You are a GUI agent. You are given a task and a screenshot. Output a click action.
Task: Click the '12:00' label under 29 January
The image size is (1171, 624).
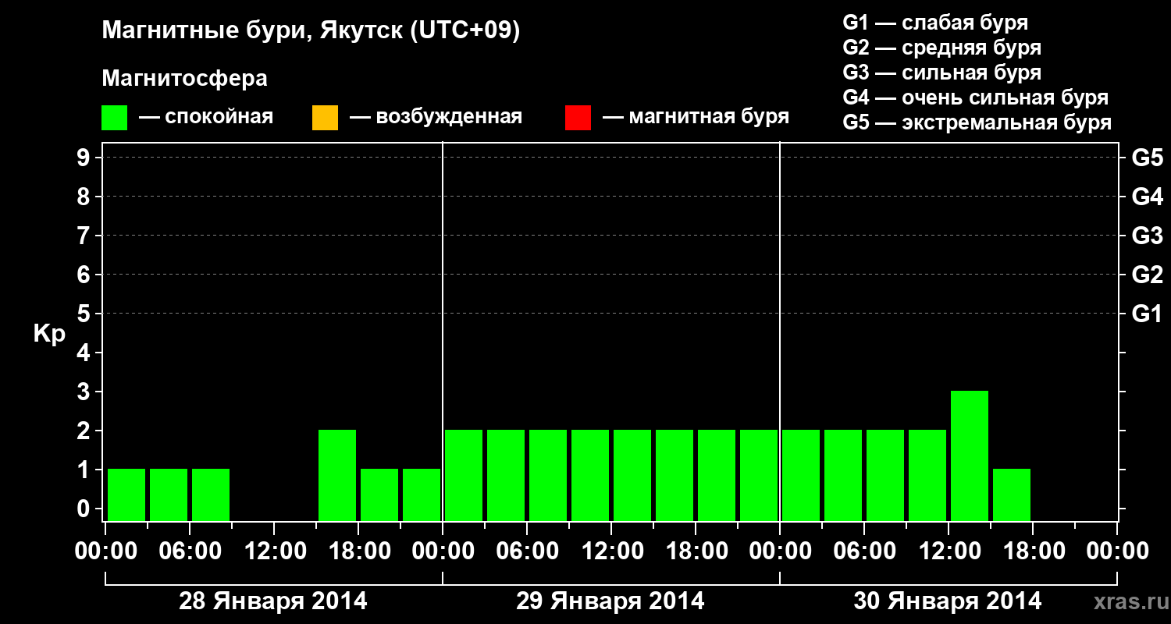tap(611, 552)
